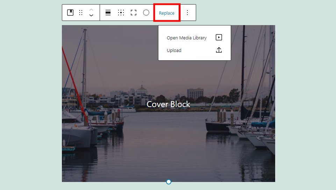This screenshot has width=336, height=190.
Task: Open the content position grid picker
Action: [121, 13]
